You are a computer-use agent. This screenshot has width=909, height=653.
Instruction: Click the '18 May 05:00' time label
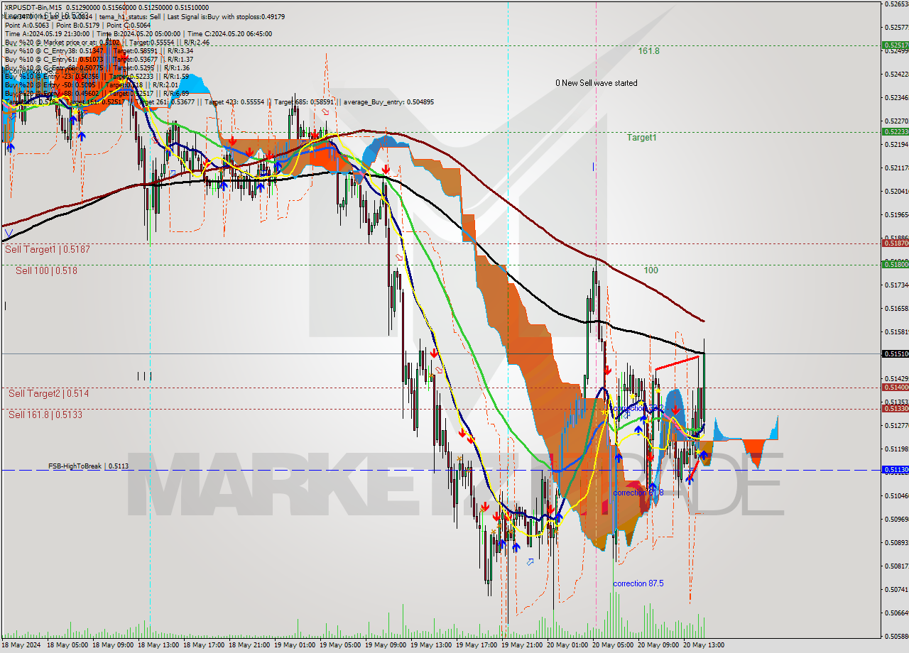(x=68, y=645)
